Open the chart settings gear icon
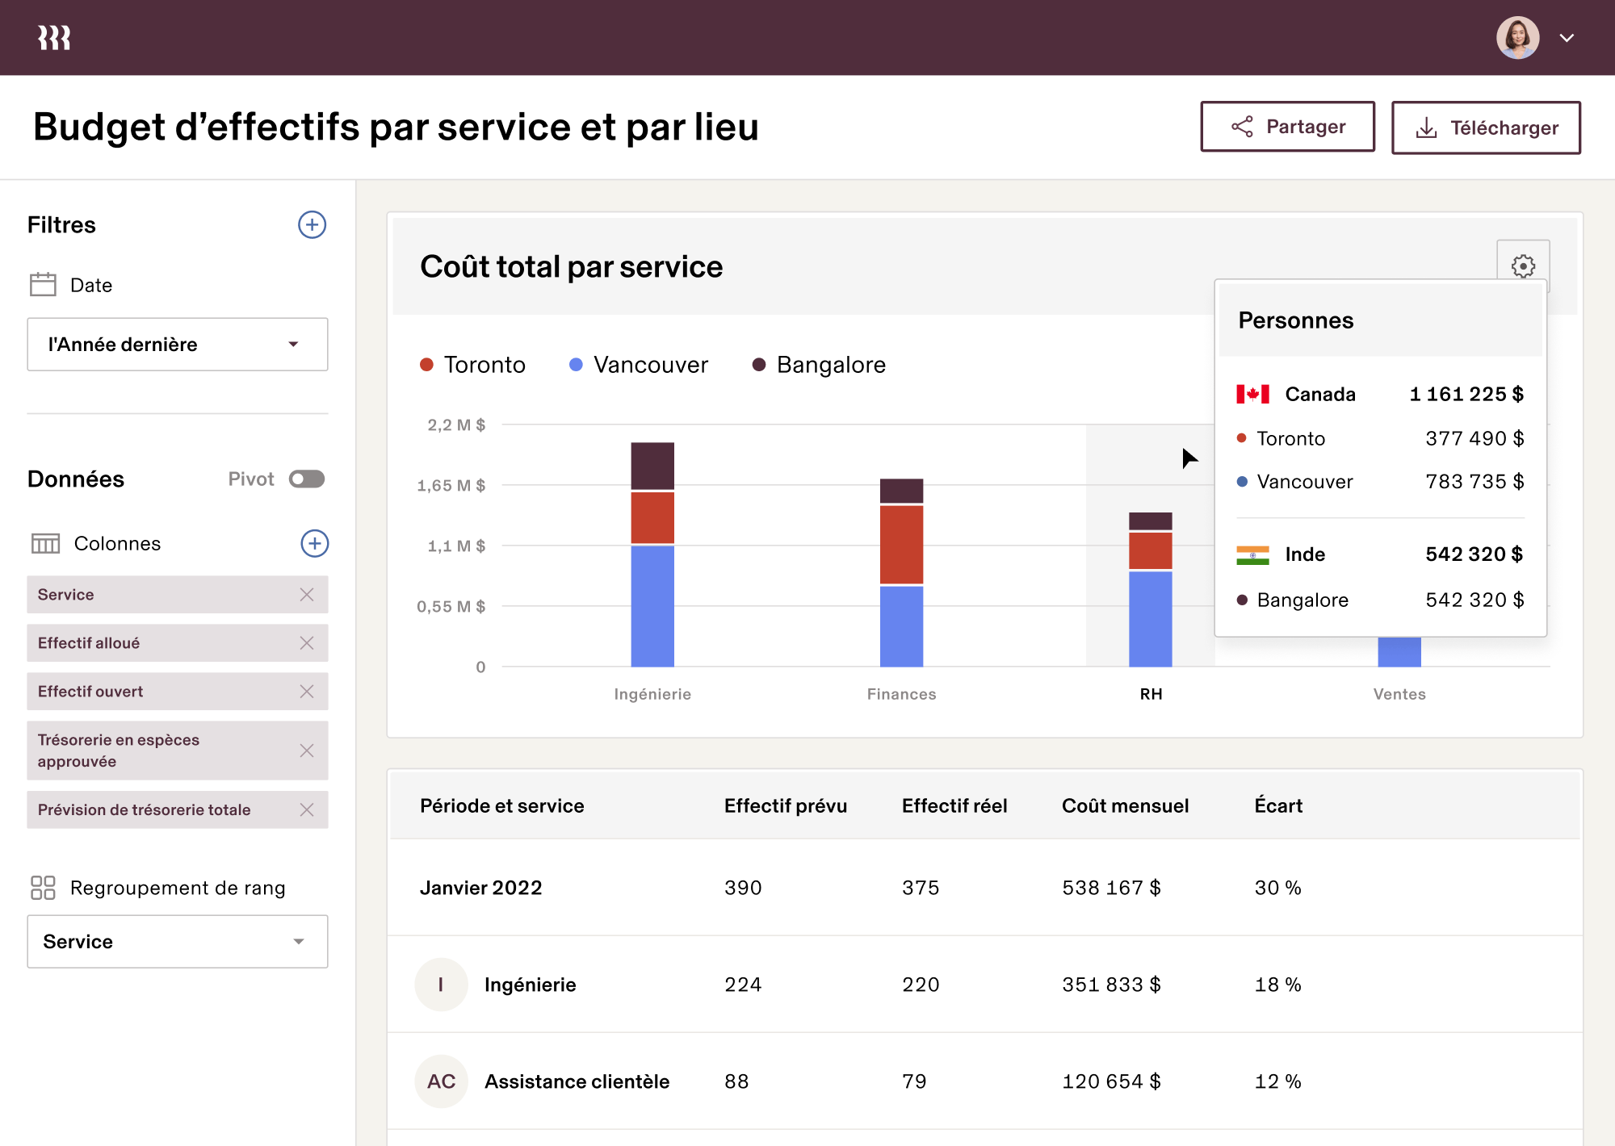 pyautogui.click(x=1523, y=266)
